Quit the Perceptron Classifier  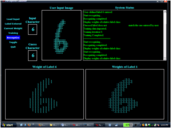click(x=13, y=47)
